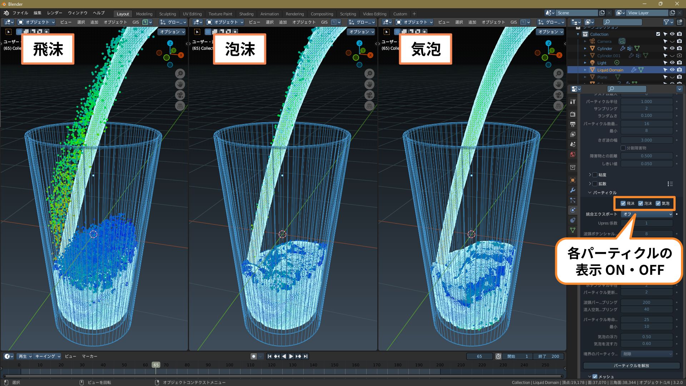Image resolution: width=686 pixels, height=386 pixels.
Task: Toggle camera view in left viewport
Action: pyautogui.click(x=180, y=95)
